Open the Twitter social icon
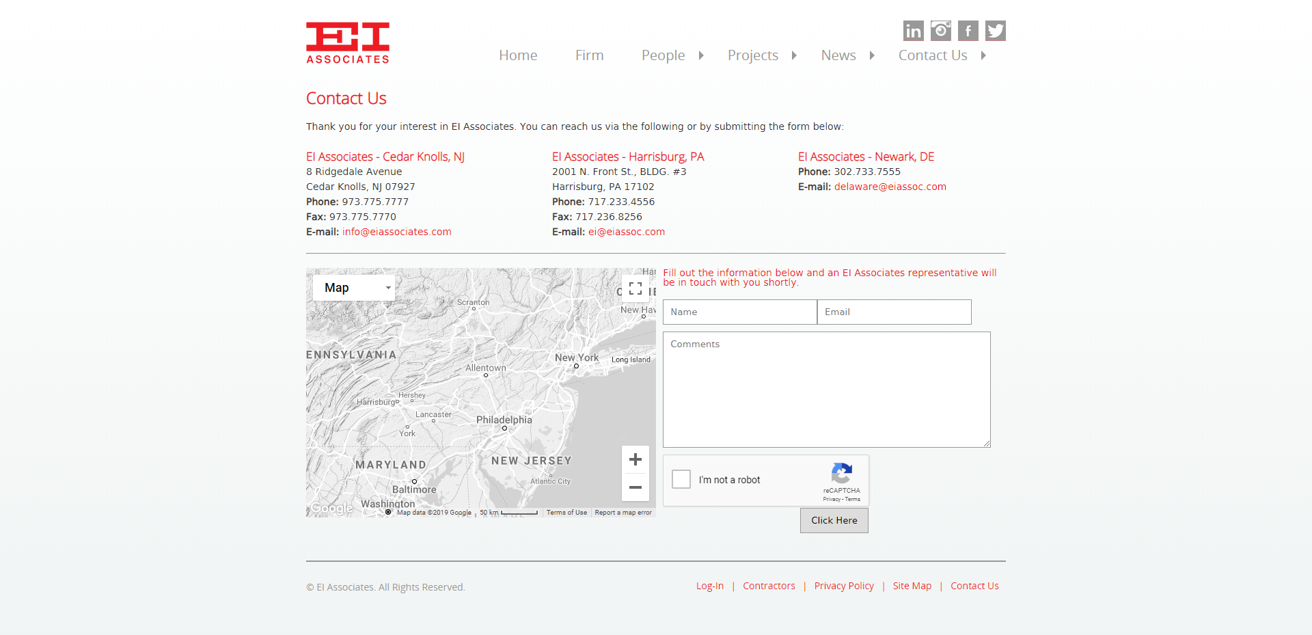 [x=996, y=31]
